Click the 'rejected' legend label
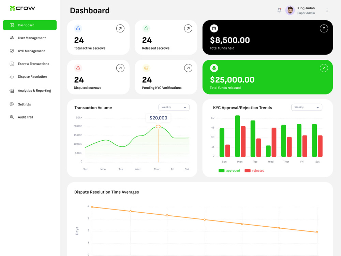The image size is (341, 256). 258,171
